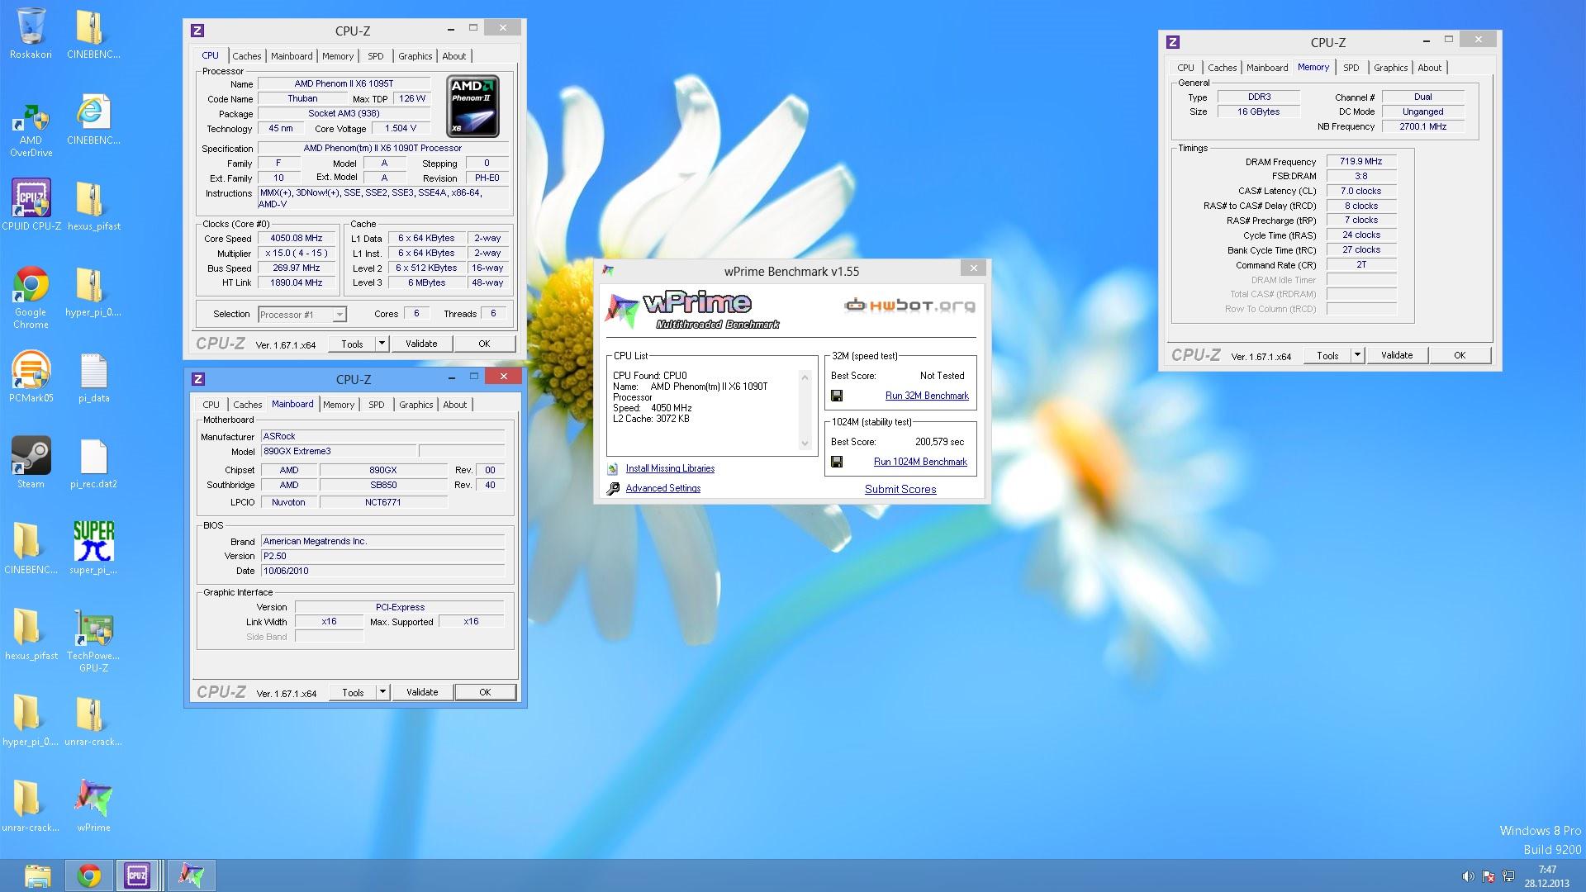
Task: Open the PCMark05 desktop shortcut
Action: pos(31,377)
